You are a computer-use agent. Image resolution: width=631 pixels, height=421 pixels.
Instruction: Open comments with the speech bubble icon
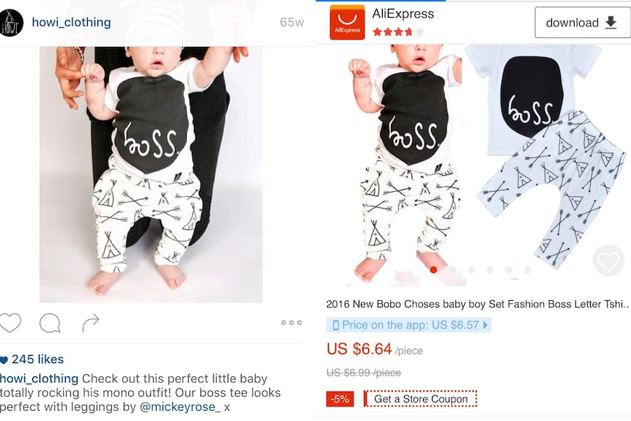pos(50,323)
